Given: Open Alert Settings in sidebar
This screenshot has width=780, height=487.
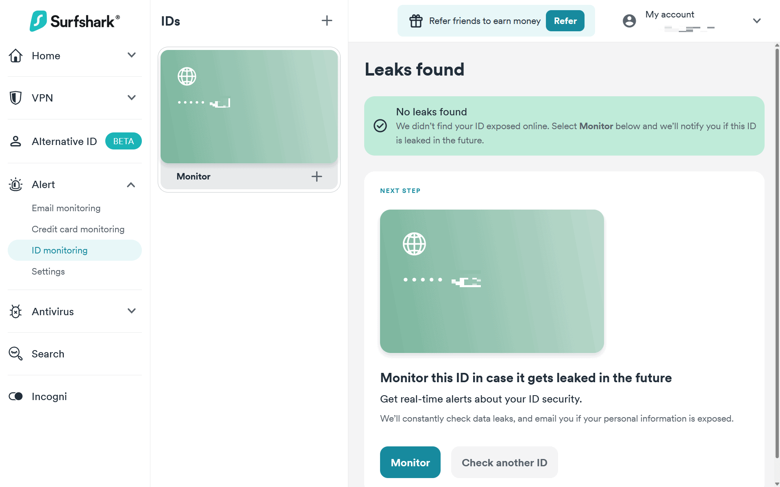Looking at the screenshot, I should click(48, 271).
